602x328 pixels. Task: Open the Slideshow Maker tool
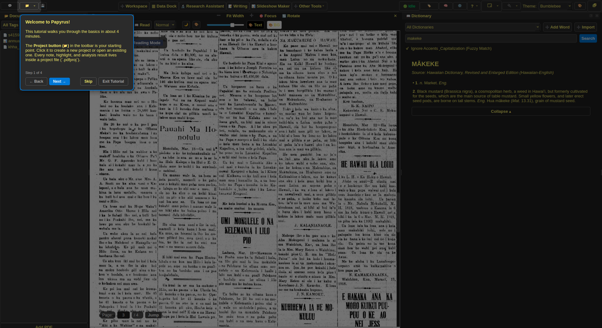(271, 6)
